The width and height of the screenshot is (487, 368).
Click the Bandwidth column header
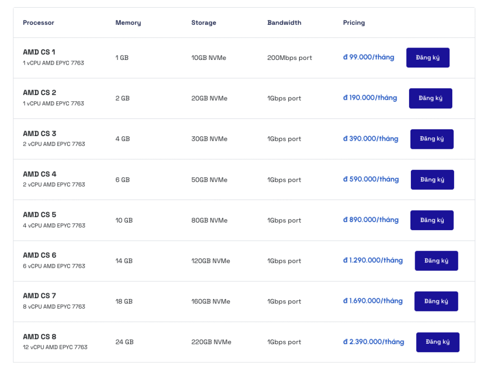pyautogui.click(x=284, y=23)
